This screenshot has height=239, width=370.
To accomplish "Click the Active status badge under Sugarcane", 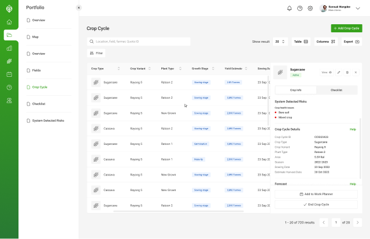I will tap(295, 75).
